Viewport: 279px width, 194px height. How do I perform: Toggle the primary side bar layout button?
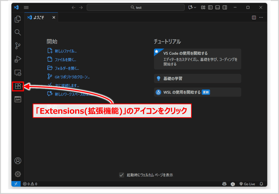click(210, 7)
